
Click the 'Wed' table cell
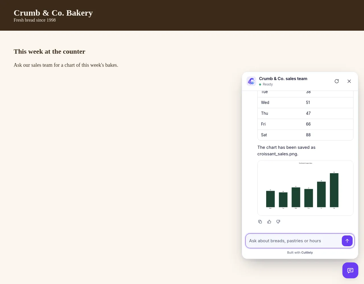[x=280, y=103]
